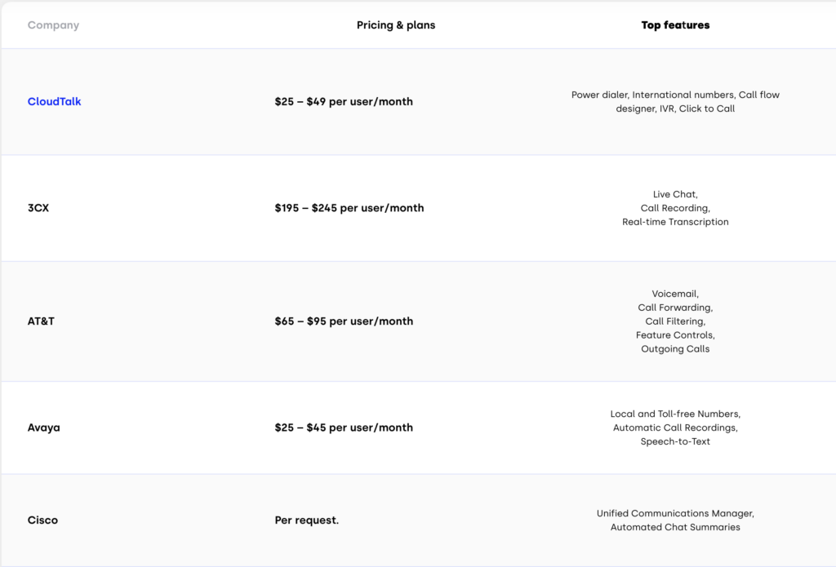The image size is (836, 567).
Task: Click the AT&T company name
Action: (41, 321)
